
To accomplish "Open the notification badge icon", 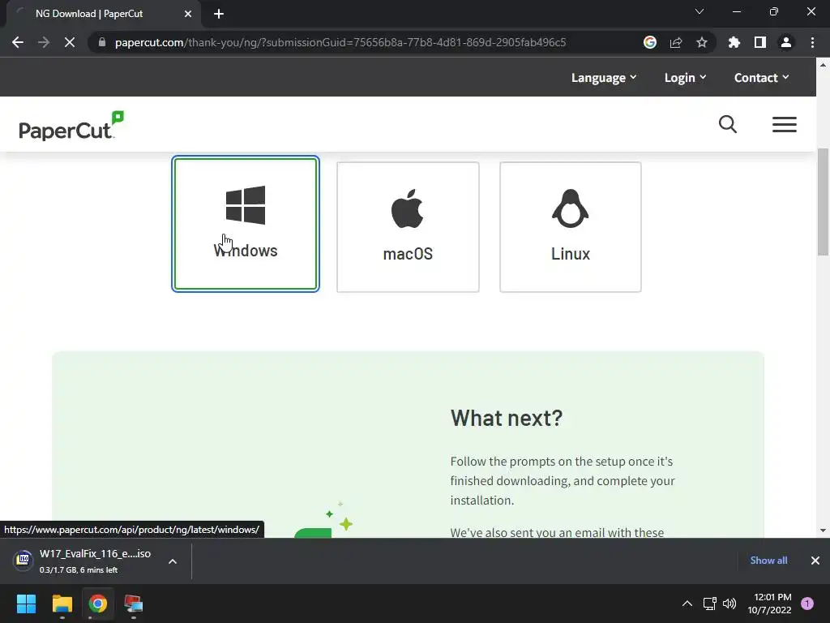I will pos(806,604).
